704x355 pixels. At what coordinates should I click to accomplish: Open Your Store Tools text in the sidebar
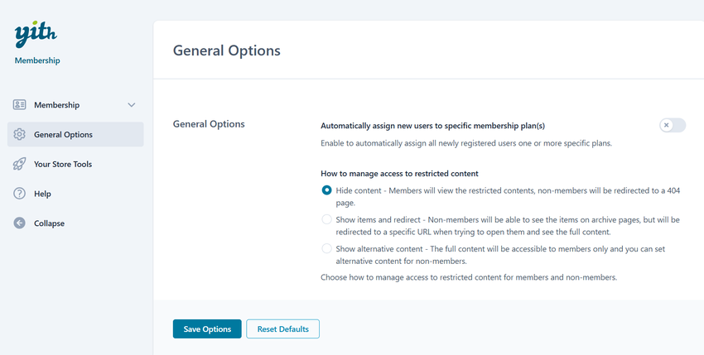click(63, 165)
